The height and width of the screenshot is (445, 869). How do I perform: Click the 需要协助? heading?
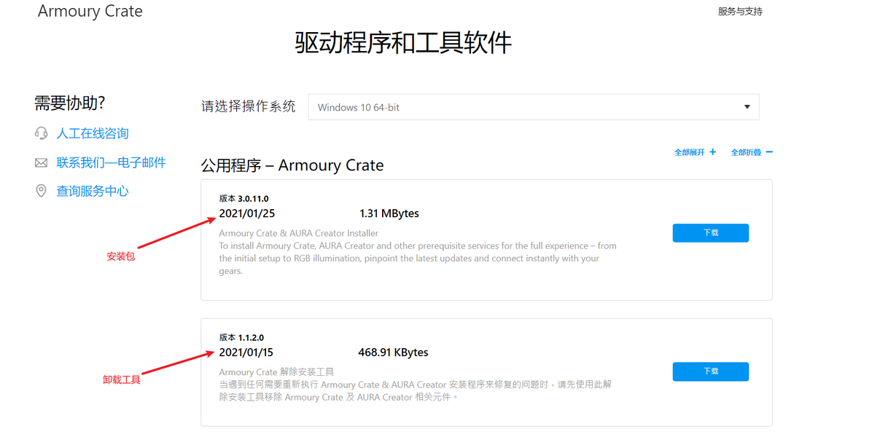(70, 103)
